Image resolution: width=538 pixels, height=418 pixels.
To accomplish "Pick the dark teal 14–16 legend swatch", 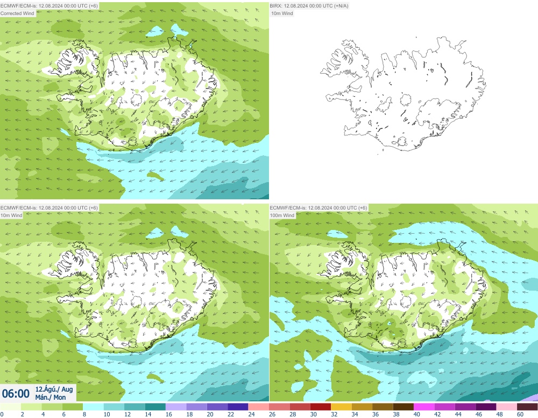I will (155, 407).
